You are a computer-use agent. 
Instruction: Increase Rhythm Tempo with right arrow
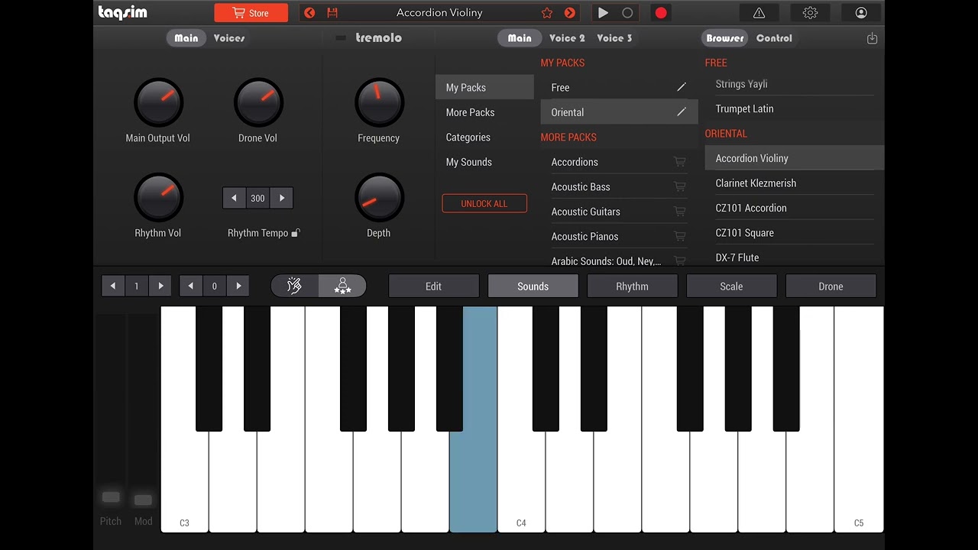click(x=282, y=199)
